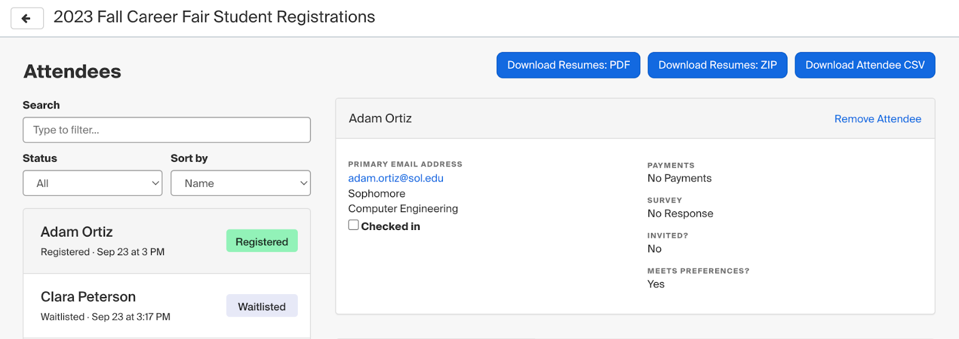The height and width of the screenshot is (339, 959).
Task: Click the Waitlisted status badge
Action: (x=262, y=306)
